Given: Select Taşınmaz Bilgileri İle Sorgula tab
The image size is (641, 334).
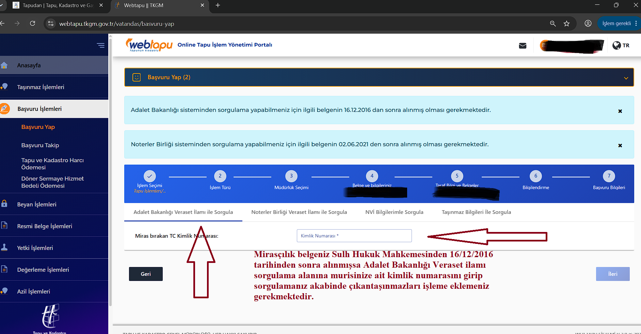Looking at the screenshot, I should [476, 212].
